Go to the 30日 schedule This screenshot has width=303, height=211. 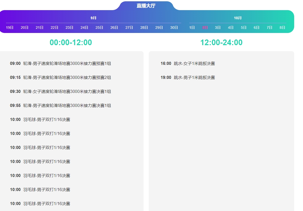pos(174,28)
